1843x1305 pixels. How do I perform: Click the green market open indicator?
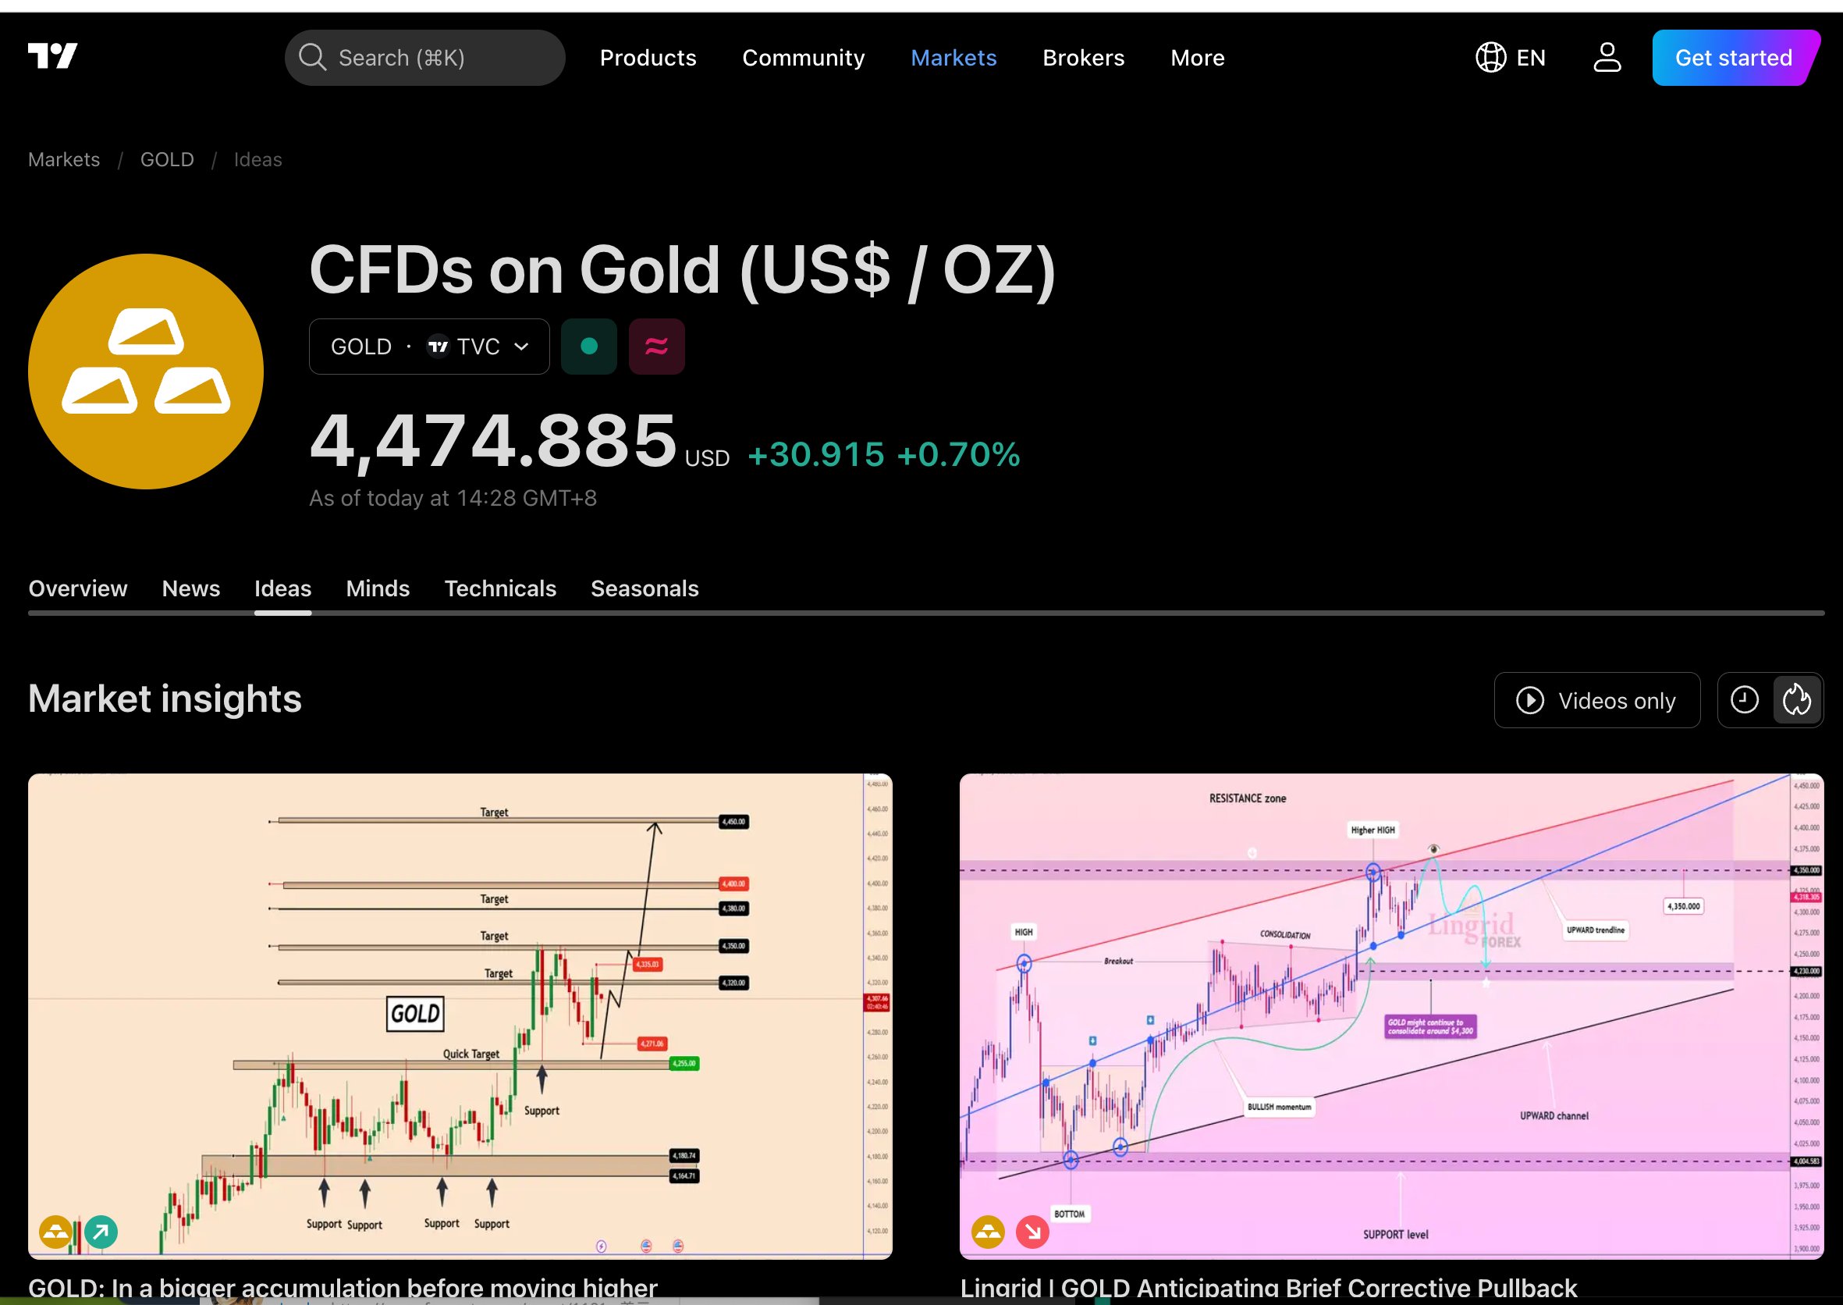pos(589,347)
